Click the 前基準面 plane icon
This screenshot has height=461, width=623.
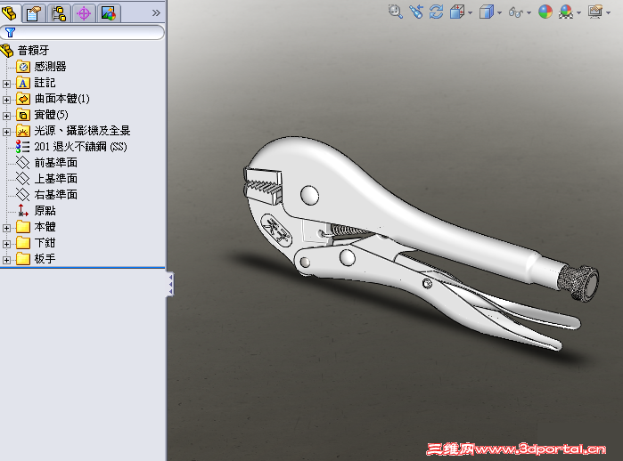click(22, 163)
